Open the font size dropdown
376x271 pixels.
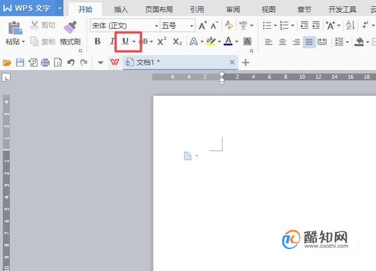pyautogui.click(x=192, y=26)
